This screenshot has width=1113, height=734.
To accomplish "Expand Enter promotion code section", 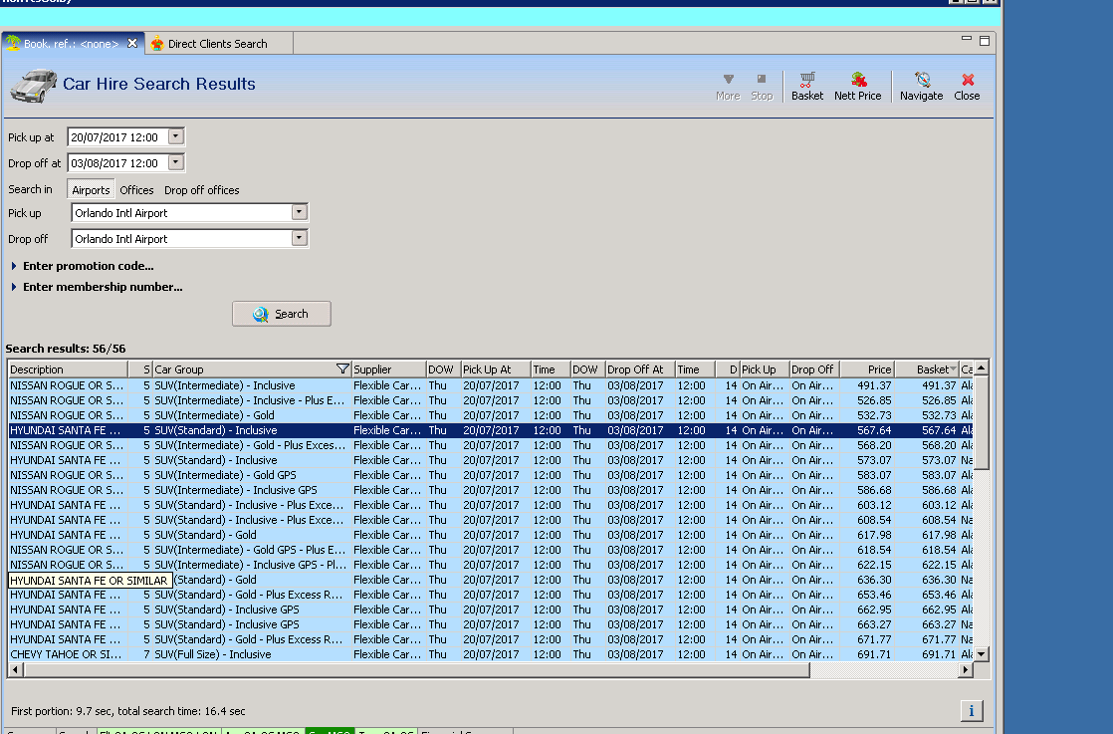I will click(x=88, y=266).
